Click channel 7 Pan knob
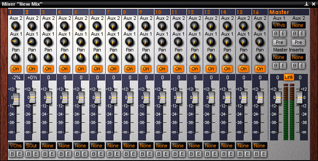 pos(113,58)
